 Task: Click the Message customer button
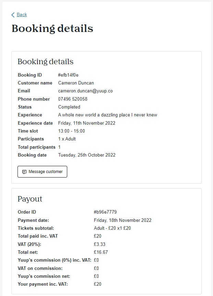(x=43, y=172)
